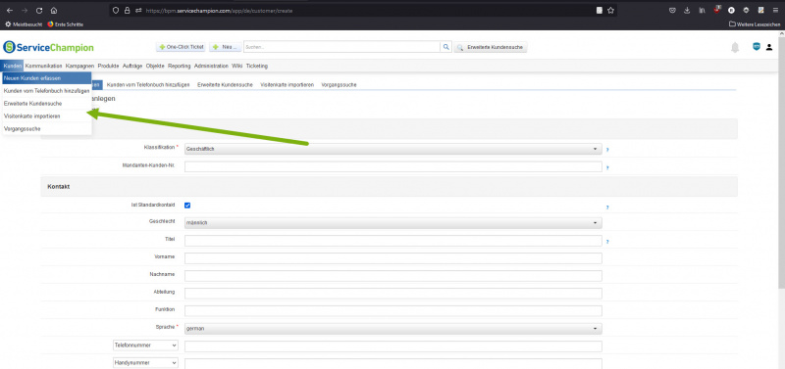This screenshot has width=785, height=369.
Task: Click the magnifier icon beside the Suchen field
Action: tap(445, 47)
